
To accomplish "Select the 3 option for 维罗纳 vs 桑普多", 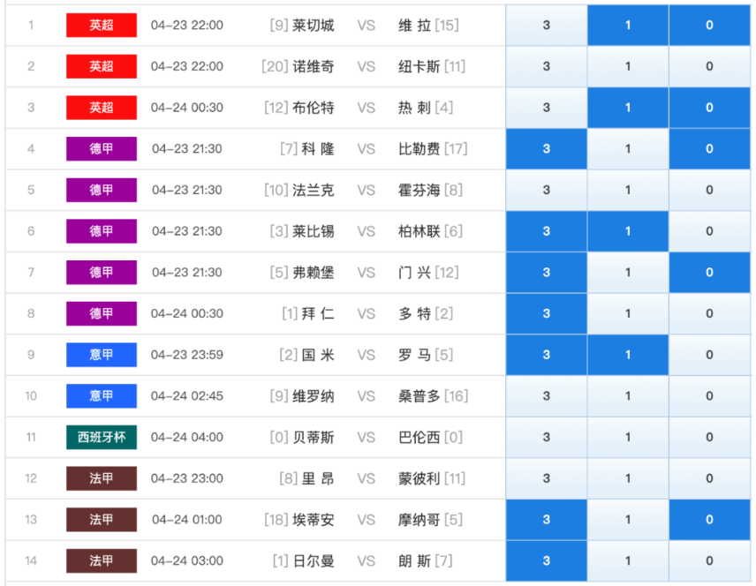I will (547, 396).
